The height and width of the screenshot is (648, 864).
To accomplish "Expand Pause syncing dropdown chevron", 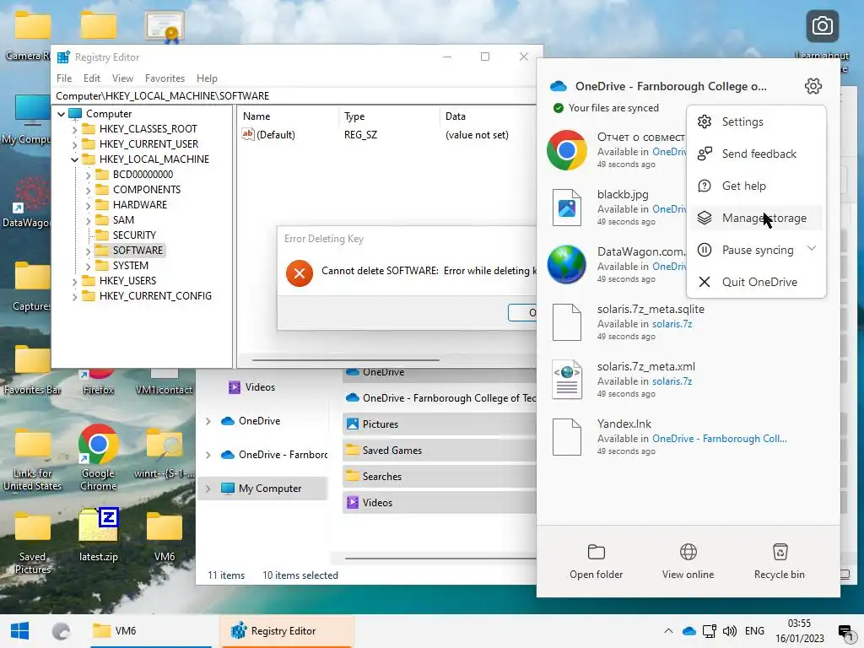I will (x=811, y=249).
